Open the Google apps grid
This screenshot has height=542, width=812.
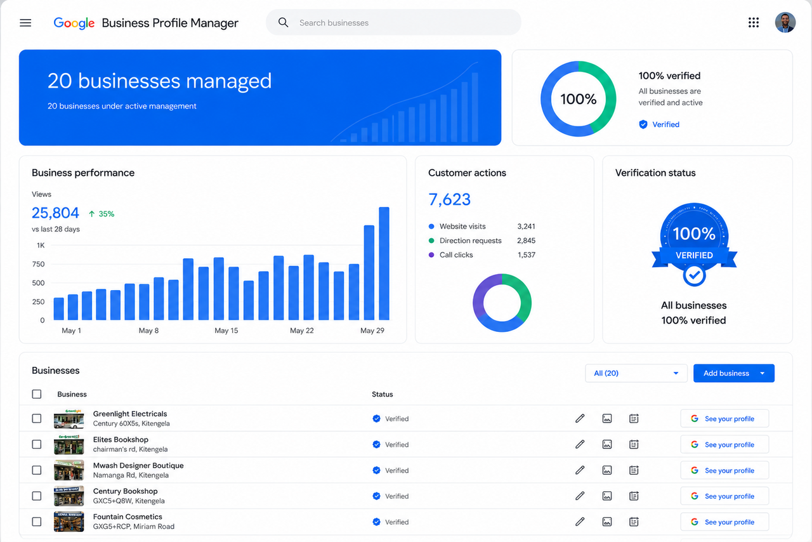coord(754,23)
